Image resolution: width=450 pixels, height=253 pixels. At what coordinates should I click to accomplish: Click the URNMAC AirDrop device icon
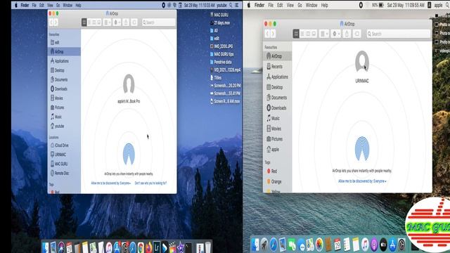pos(362,61)
